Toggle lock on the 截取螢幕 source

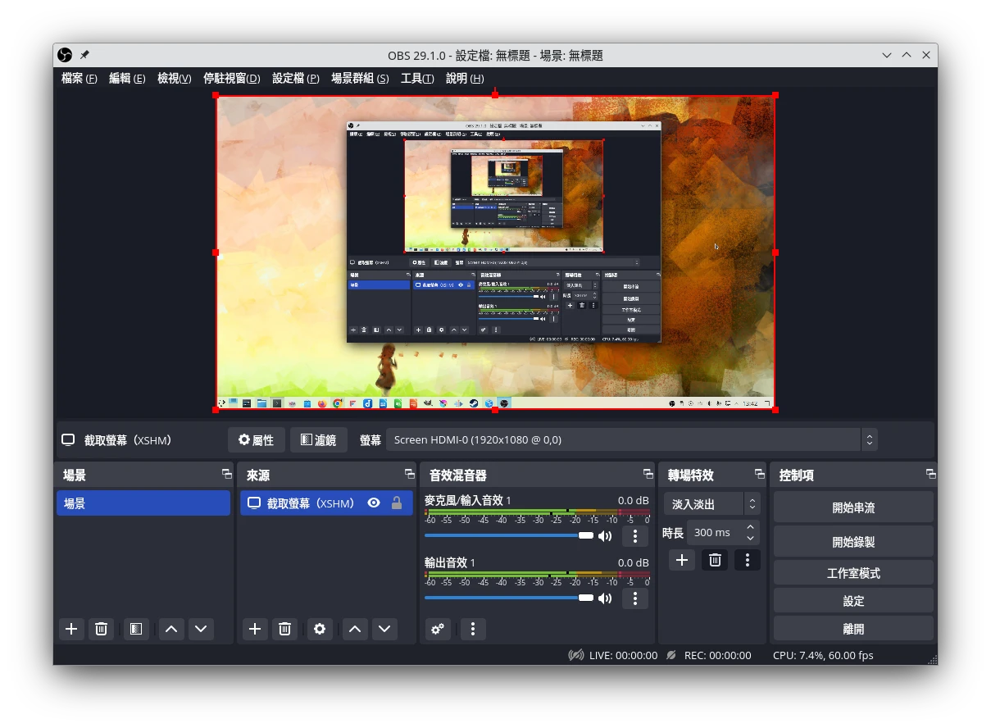397,503
